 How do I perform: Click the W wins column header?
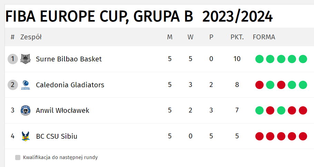coord(190,37)
